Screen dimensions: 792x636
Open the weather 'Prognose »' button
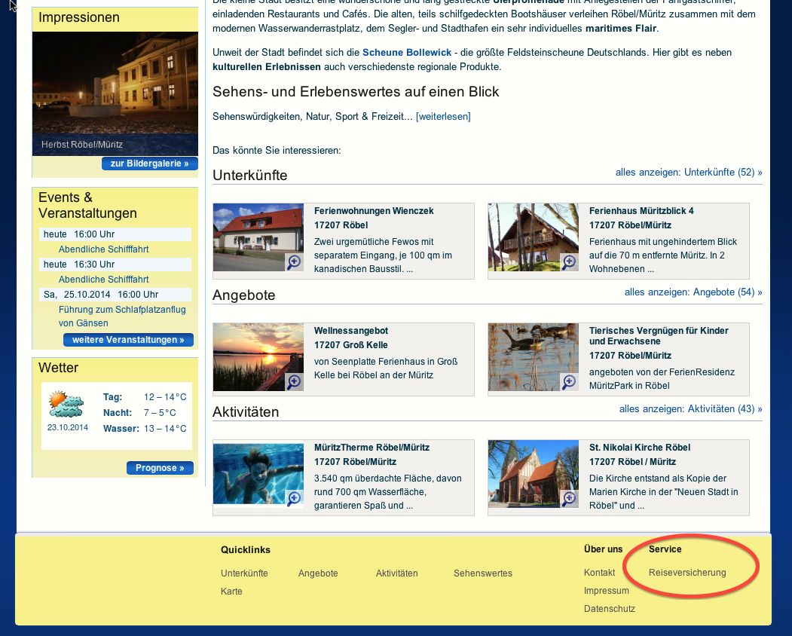(x=160, y=468)
